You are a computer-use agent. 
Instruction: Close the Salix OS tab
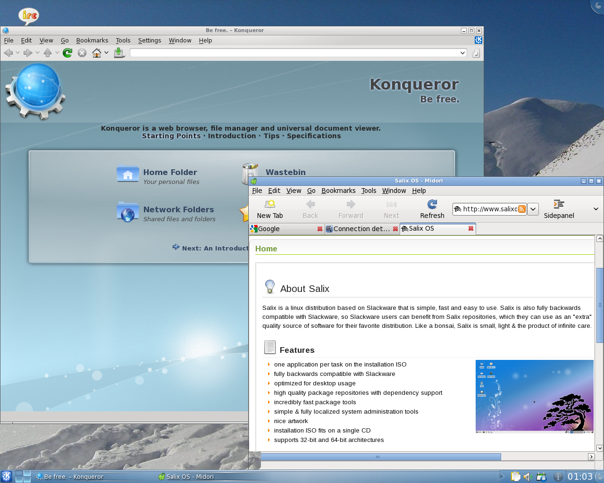point(471,228)
